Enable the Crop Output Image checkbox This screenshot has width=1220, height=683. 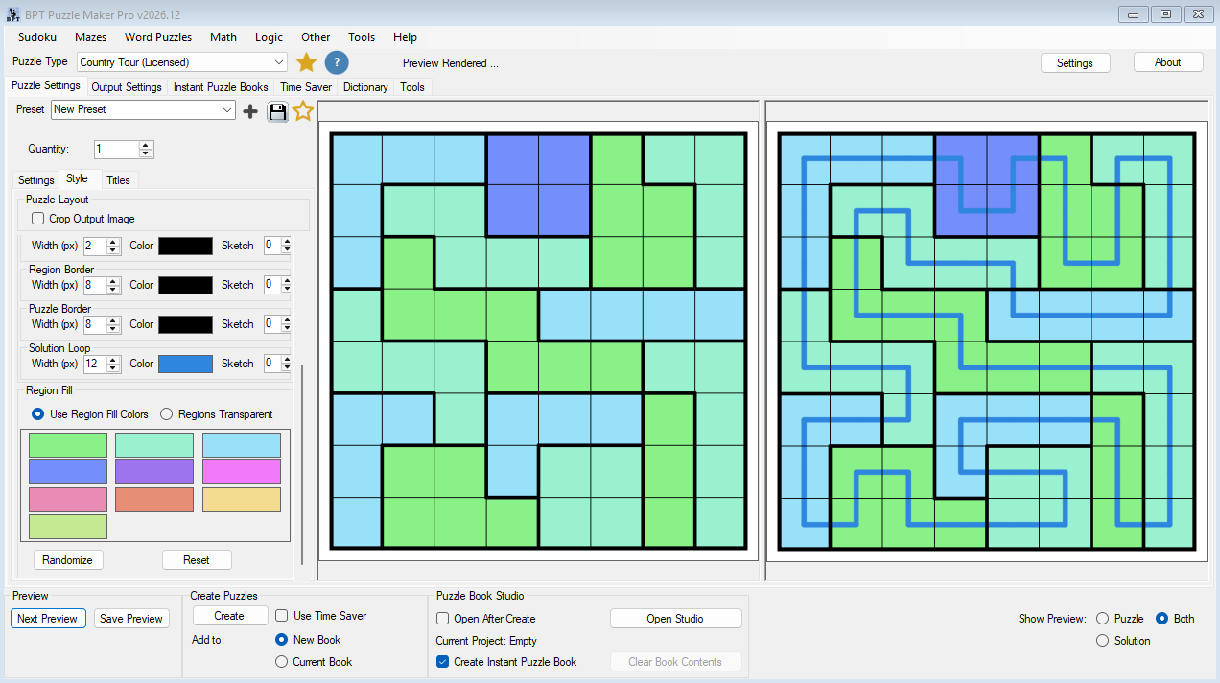coord(38,219)
